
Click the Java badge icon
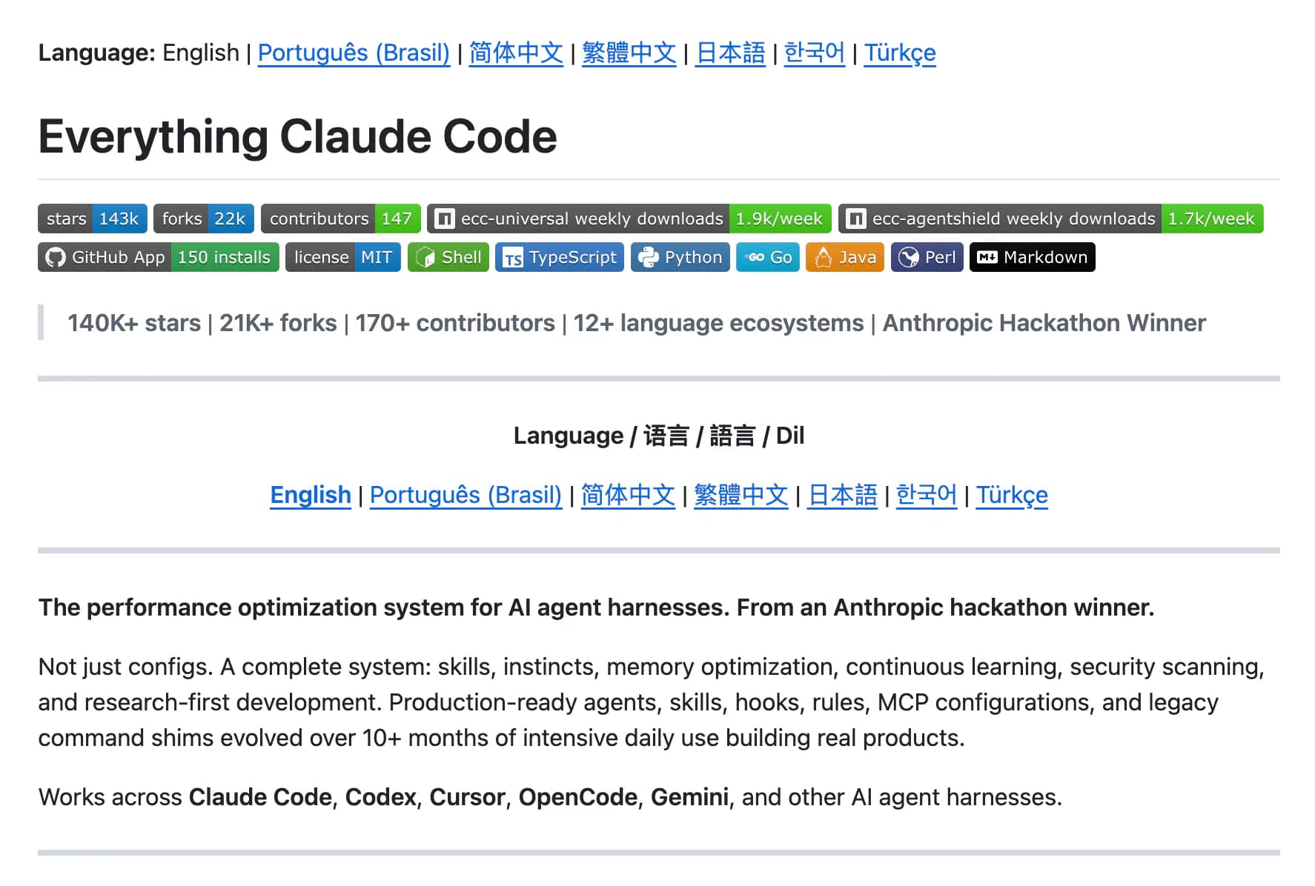[823, 257]
